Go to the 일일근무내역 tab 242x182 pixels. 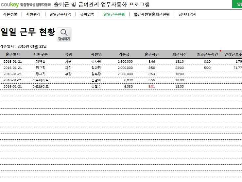click(x=60, y=14)
